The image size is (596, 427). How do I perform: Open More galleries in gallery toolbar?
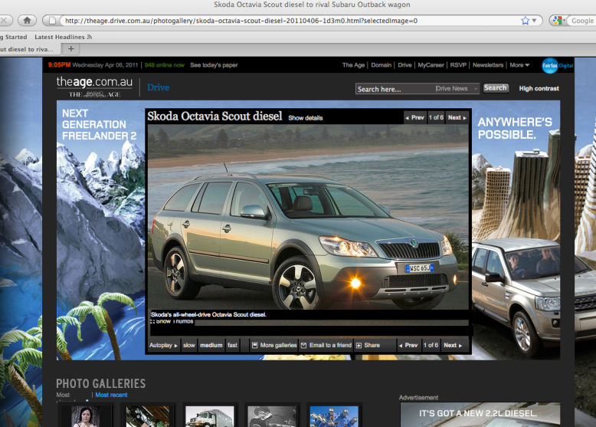(x=273, y=346)
